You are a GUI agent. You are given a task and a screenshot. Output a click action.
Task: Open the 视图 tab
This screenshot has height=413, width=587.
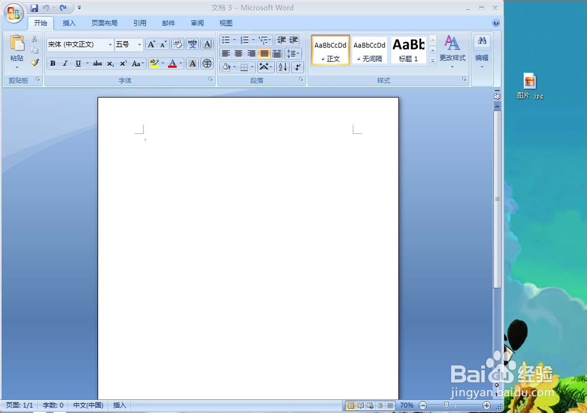(x=226, y=23)
